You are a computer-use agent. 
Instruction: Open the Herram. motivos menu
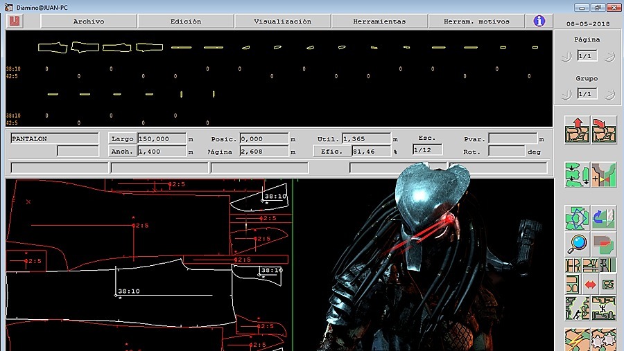click(476, 21)
